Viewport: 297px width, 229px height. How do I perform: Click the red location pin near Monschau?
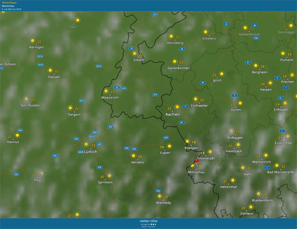197,160
